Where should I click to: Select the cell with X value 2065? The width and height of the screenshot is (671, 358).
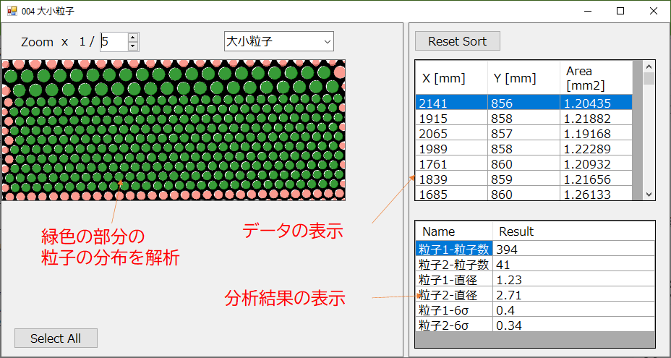click(451, 133)
